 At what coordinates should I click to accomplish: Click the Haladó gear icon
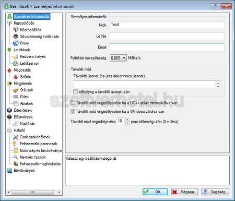(x=9, y=131)
